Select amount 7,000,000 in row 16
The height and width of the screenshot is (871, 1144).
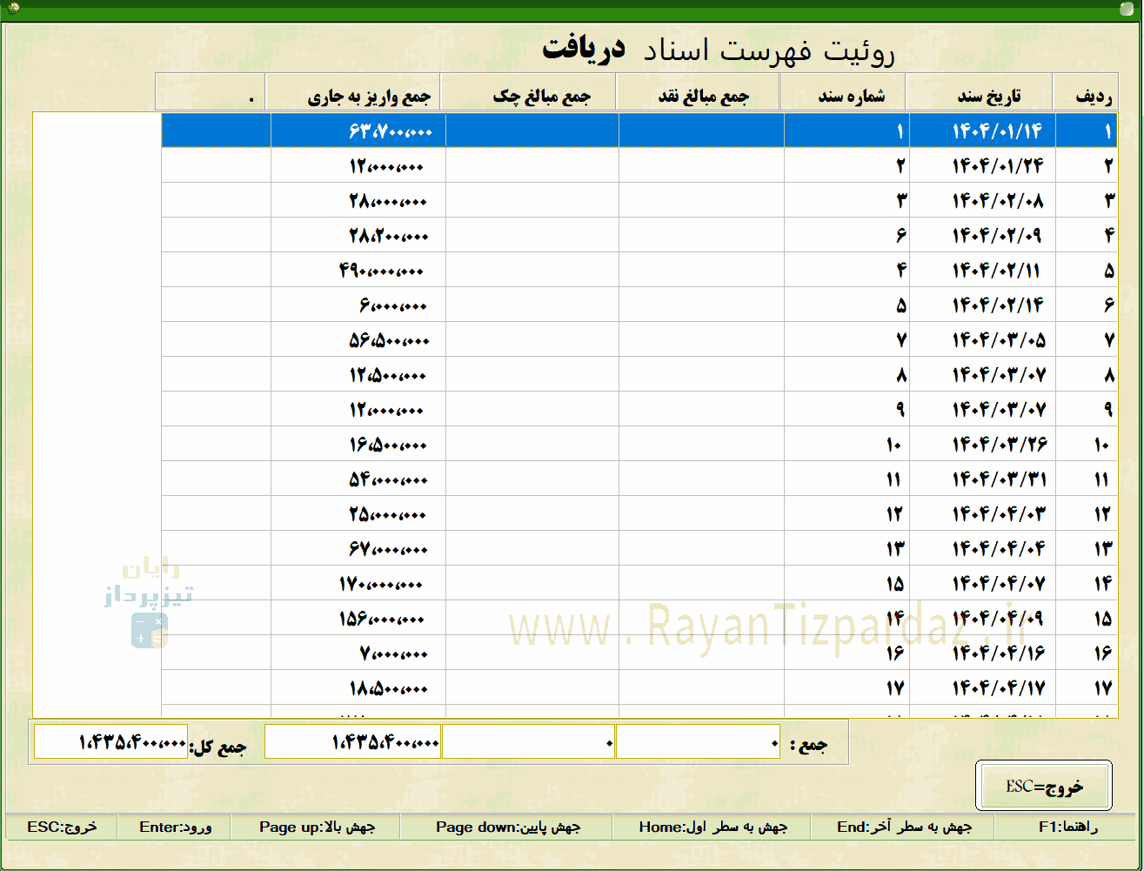(358, 653)
